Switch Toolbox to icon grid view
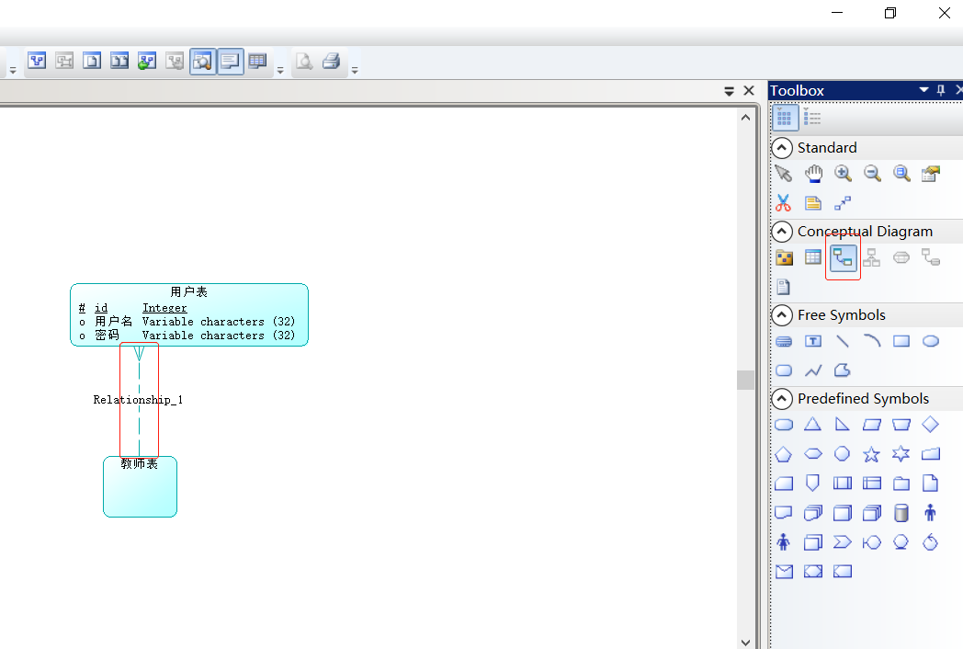 click(x=785, y=118)
